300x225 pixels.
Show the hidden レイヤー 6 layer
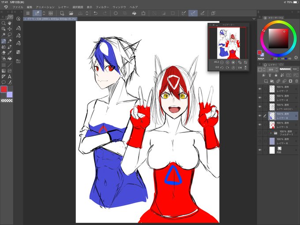point(259,141)
